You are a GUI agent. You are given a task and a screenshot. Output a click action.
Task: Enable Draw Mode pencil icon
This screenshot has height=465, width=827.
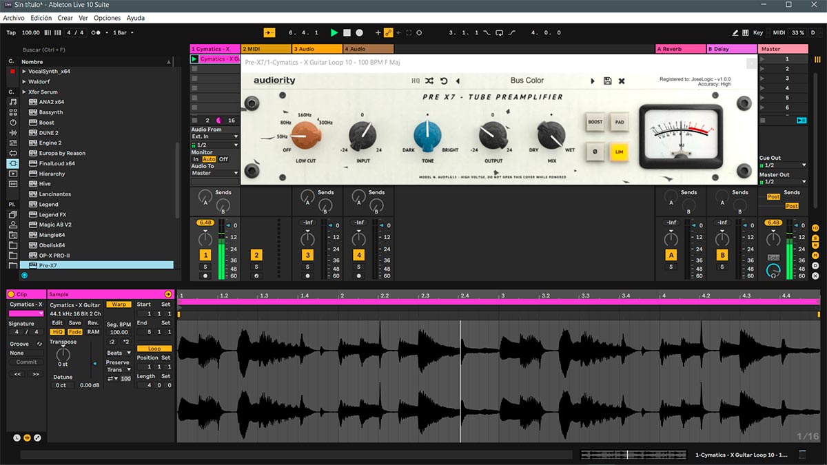tap(735, 32)
